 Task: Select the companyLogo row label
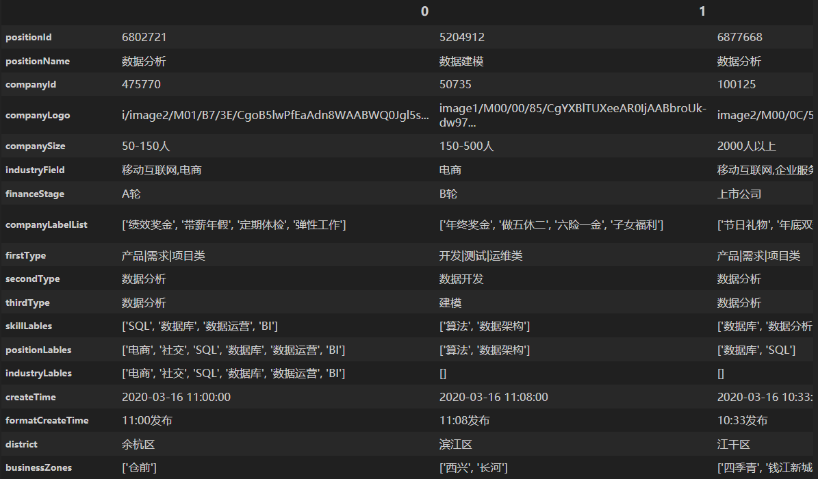[38, 116]
